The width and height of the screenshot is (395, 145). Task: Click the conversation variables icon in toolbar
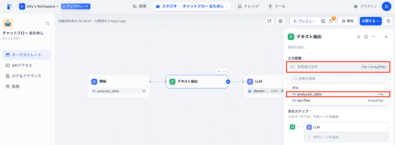pos(270,21)
